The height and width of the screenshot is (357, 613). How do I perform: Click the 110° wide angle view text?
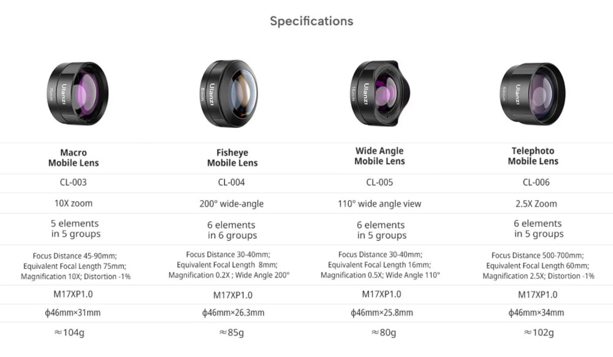pyautogui.click(x=379, y=204)
